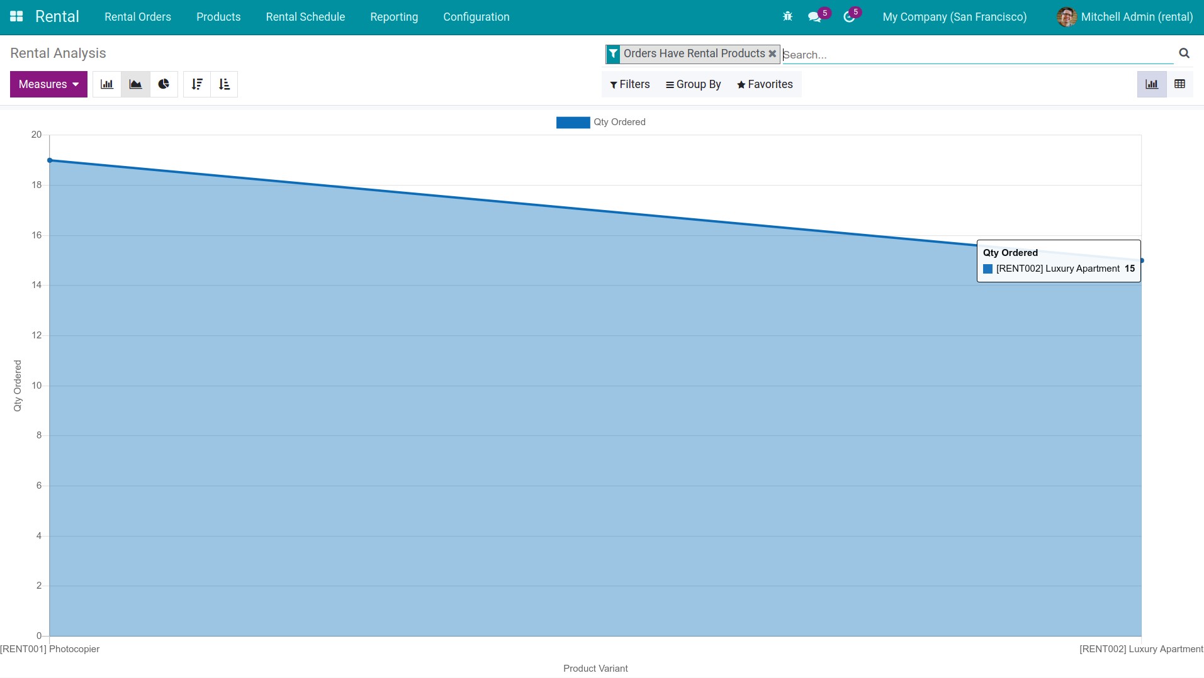Expand the Group By options
The height and width of the screenshot is (678, 1204).
(x=693, y=84)
